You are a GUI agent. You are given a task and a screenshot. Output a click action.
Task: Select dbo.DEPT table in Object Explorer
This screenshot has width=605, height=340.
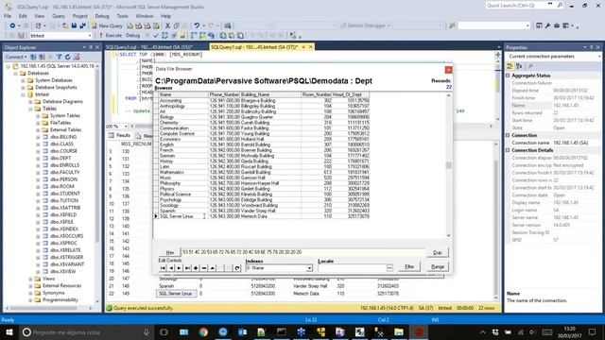(60, 158)
